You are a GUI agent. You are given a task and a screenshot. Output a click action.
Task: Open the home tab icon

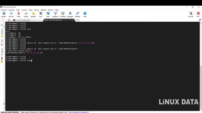(9, 20)
